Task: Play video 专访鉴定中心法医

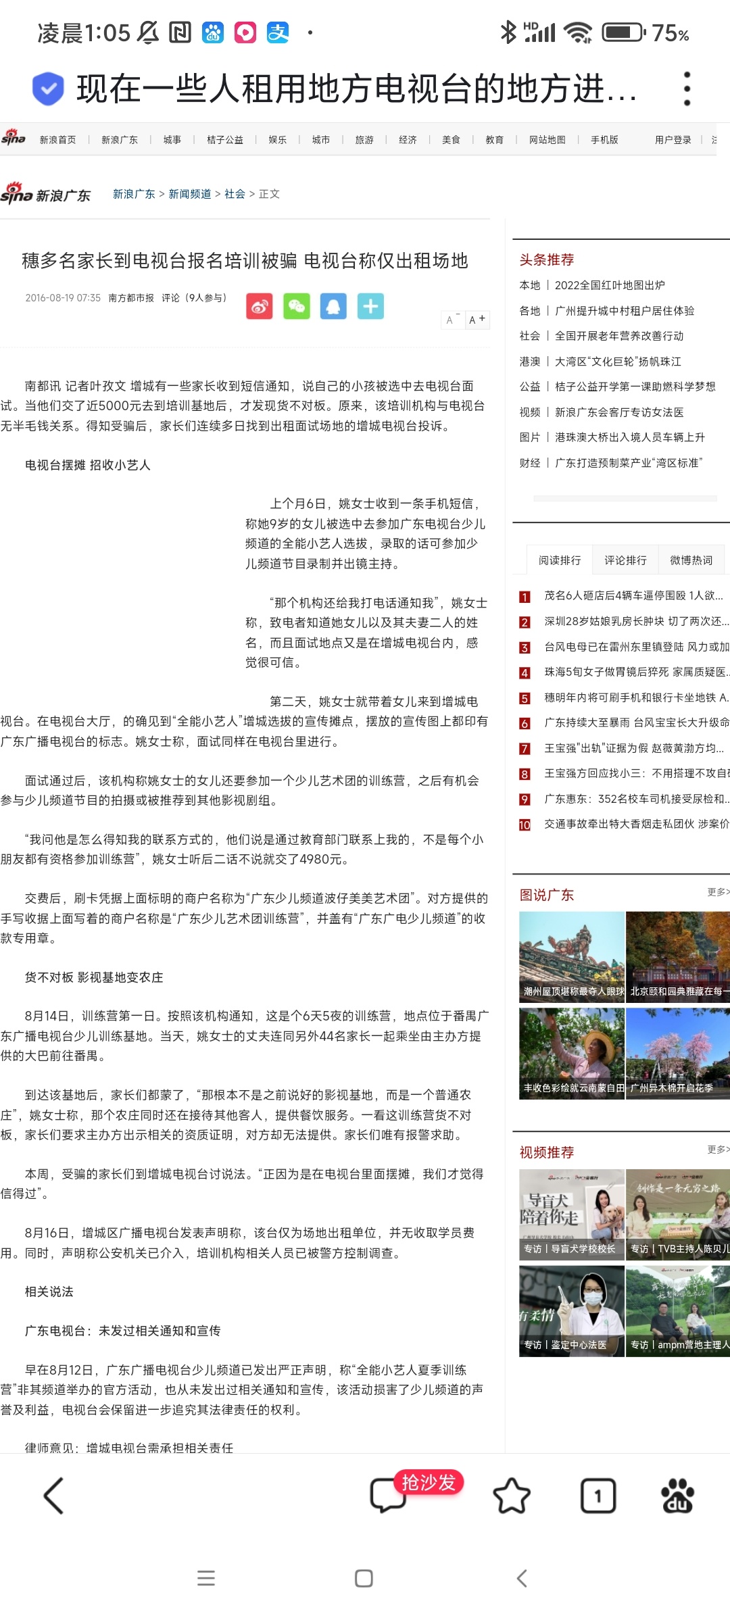Action: 572,1310
